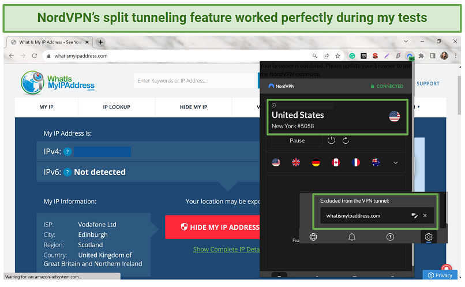Close the What Is My IP Address tab
The width and height of the screenshot is (465, 287).
point(87,42)
